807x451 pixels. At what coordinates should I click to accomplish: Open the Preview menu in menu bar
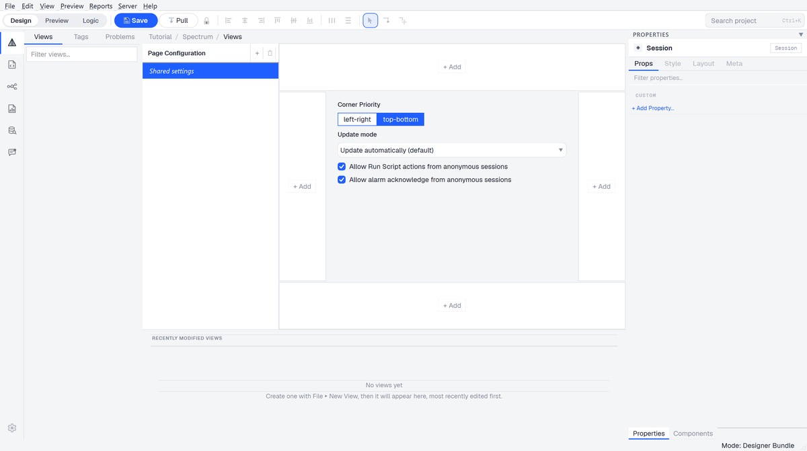tap(72, 6)
